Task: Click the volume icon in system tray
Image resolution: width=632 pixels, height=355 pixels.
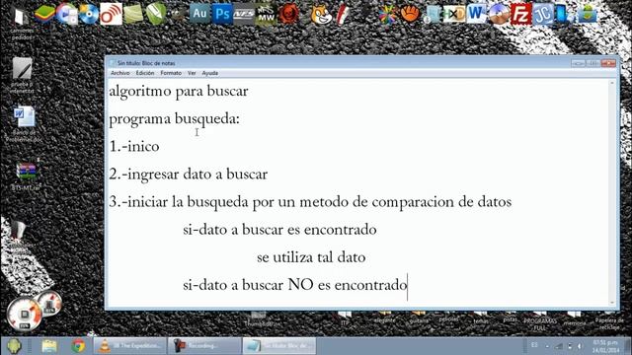Action: [x=580, y=346]
